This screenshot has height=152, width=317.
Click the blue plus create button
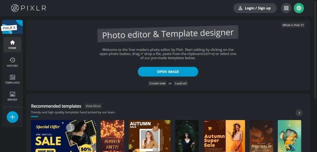click(x=13, y=117)
